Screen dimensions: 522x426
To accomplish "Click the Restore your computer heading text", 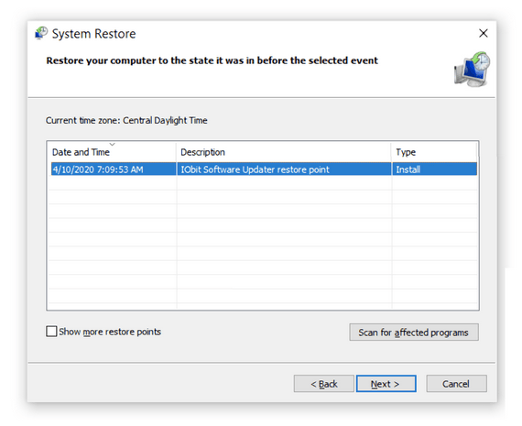I will click(212, 60).
